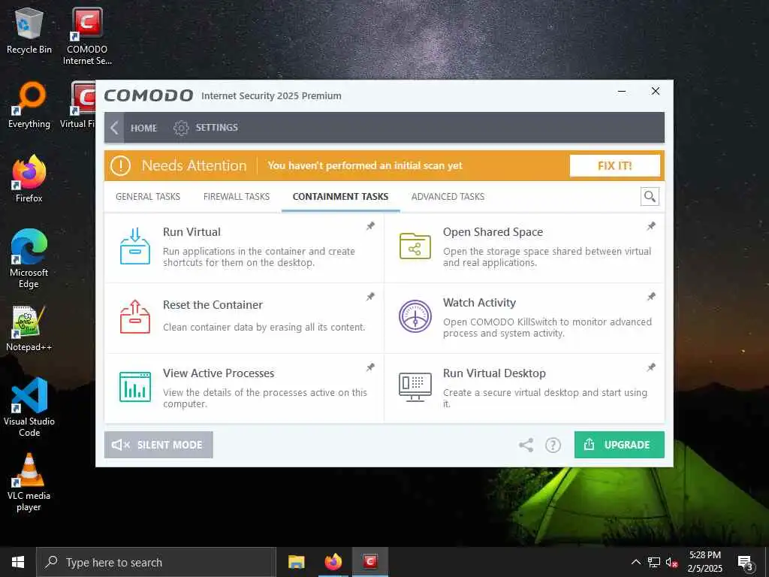769x577 pixels.
Task: Open the network tray icon
Action: click(654, 562)
